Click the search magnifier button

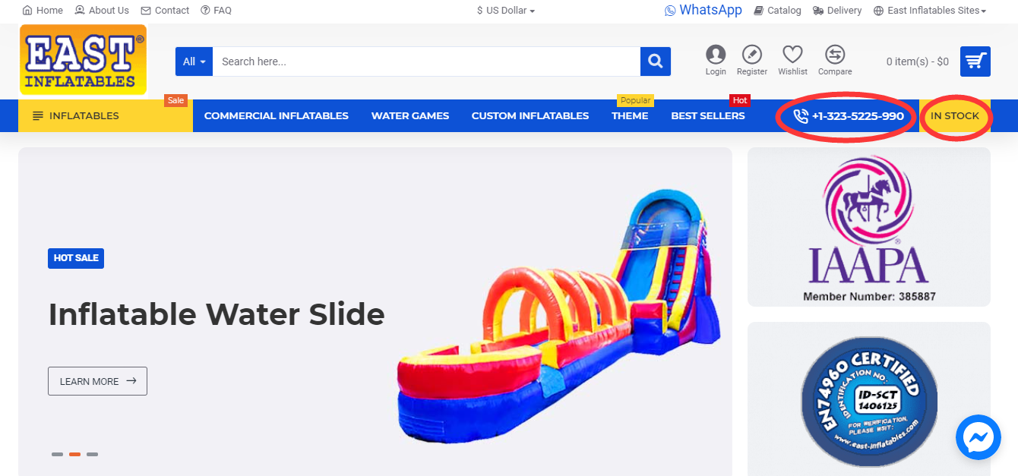[x=656, y=61]
